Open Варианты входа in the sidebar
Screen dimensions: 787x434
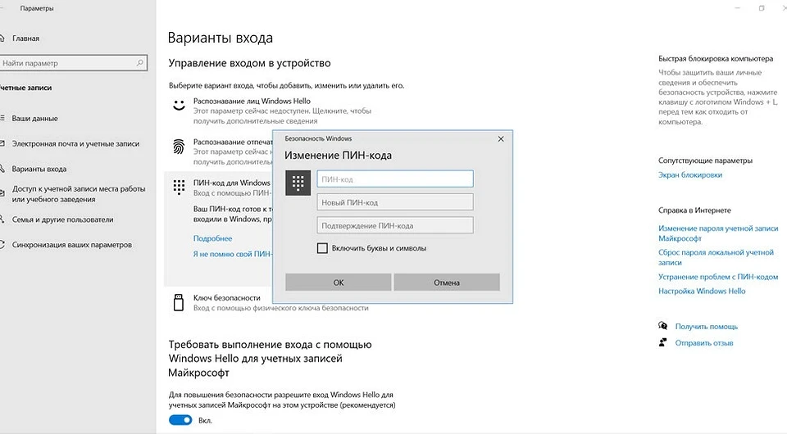point(39,169)
